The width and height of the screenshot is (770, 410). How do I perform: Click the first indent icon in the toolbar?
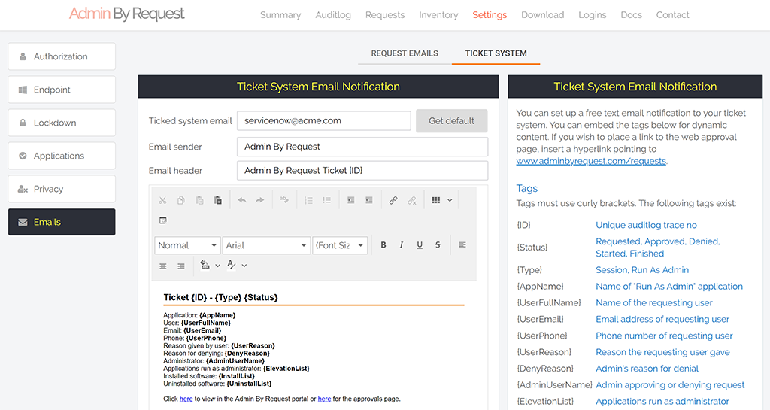pos(350,200)
